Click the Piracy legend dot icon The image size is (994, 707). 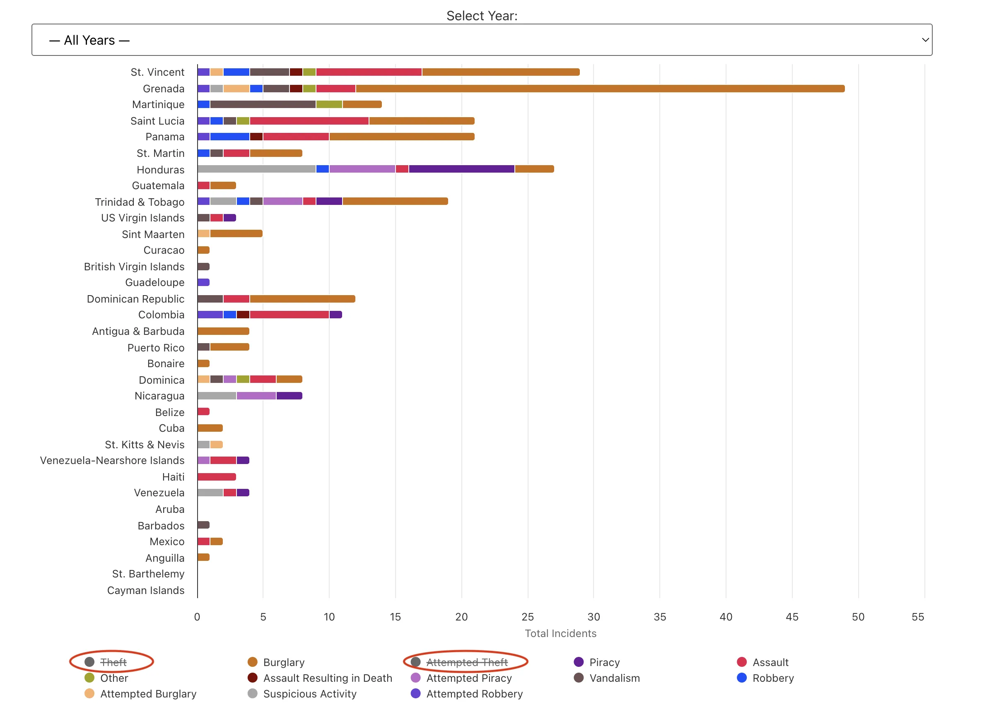(578, 662)
